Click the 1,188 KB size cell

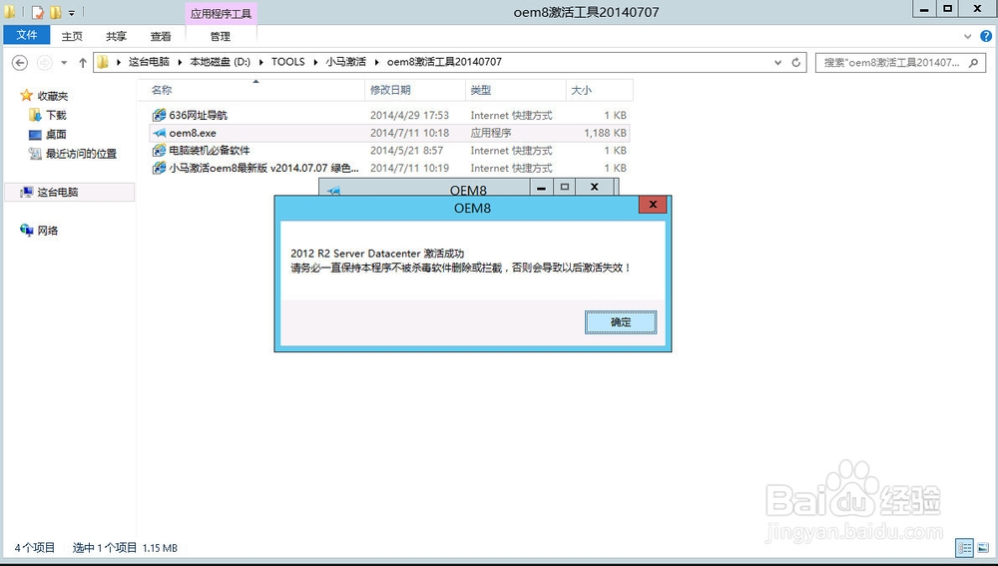(x=605, y=133)
